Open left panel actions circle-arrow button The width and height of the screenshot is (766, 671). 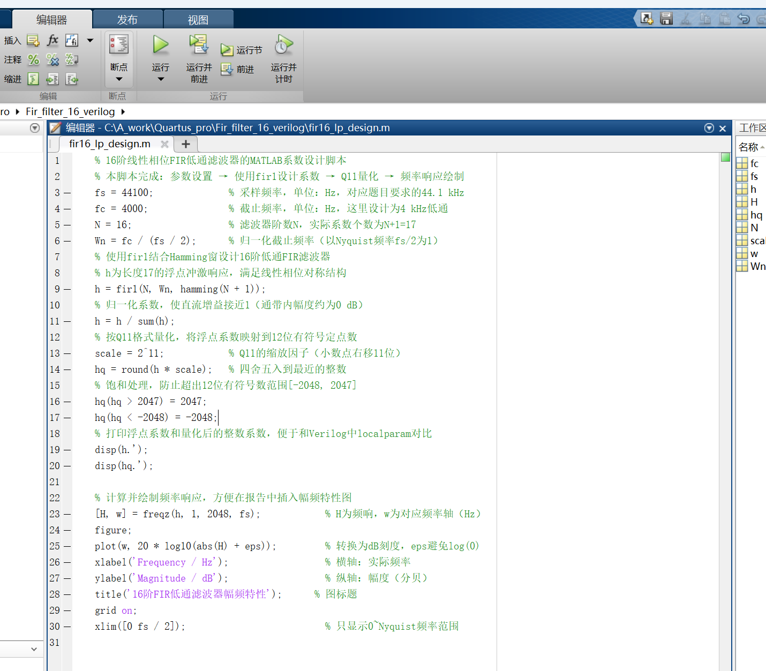point(35,128)
